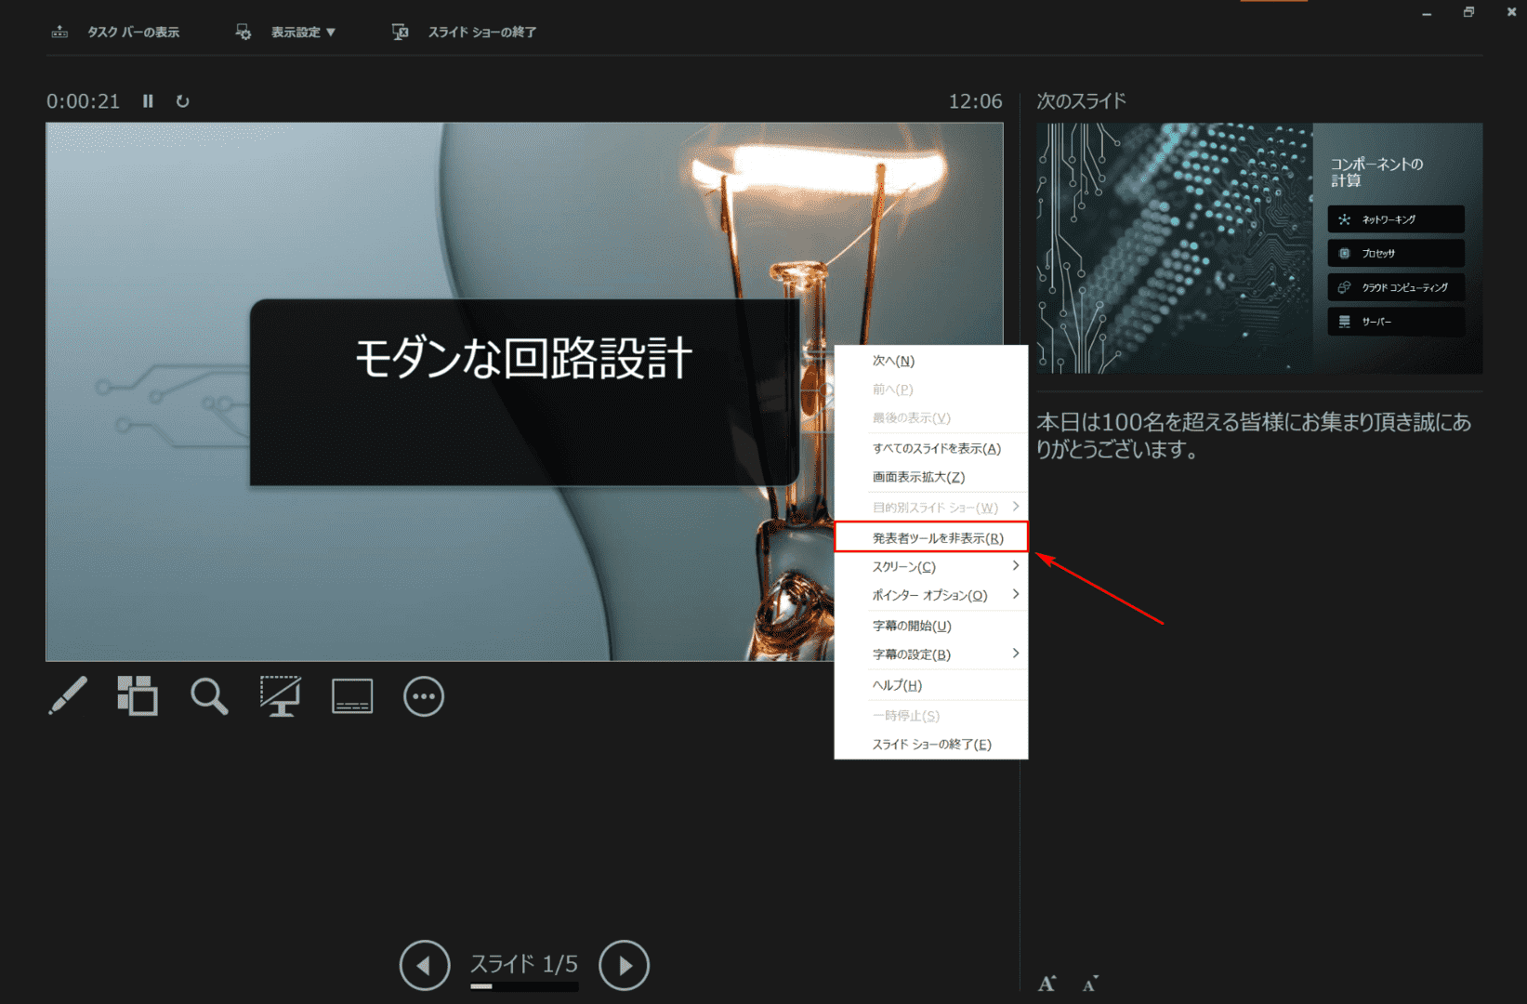The image size is (1527, 1004).
Task: Choose すべてのスライドを表示(A)
Action: tap(931, 448)
